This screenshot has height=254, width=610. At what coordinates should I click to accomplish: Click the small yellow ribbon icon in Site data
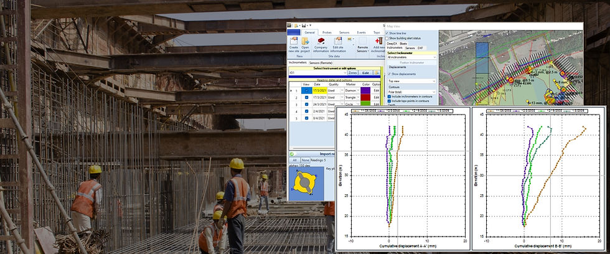350,39
